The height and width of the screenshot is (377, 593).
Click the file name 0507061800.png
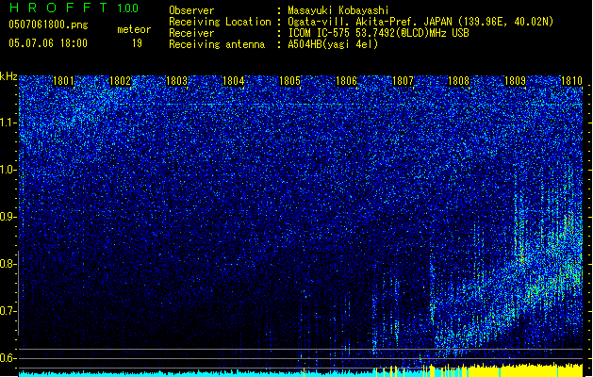[x=48, y=25]
